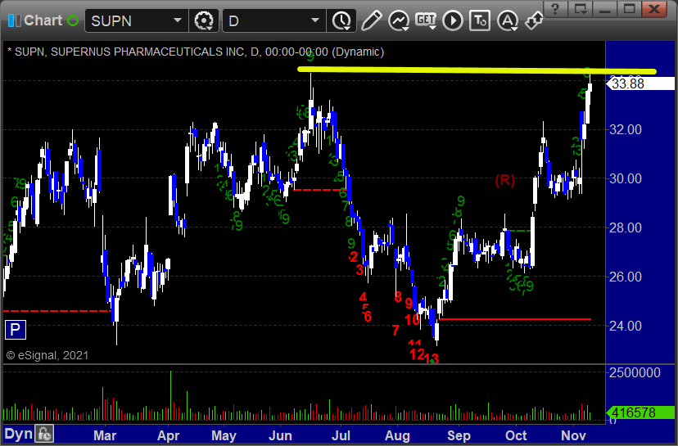Click the double-arrow trade icon
The width and height of the screenshot is (678, 446).
coord(534,20)
